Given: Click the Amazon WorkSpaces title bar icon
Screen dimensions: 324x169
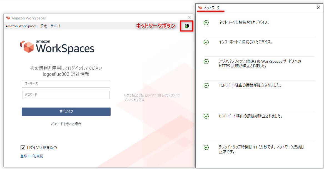Looking at the screenshot, I should coord(8,18).
